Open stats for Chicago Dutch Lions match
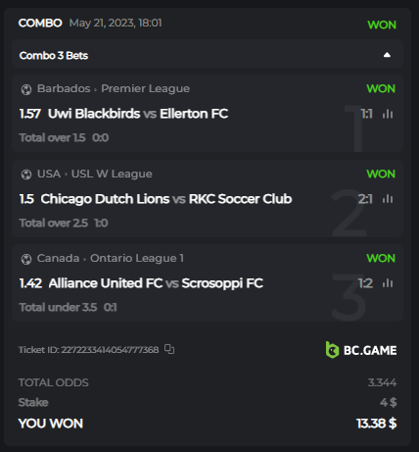 click(x=388, y=199)
